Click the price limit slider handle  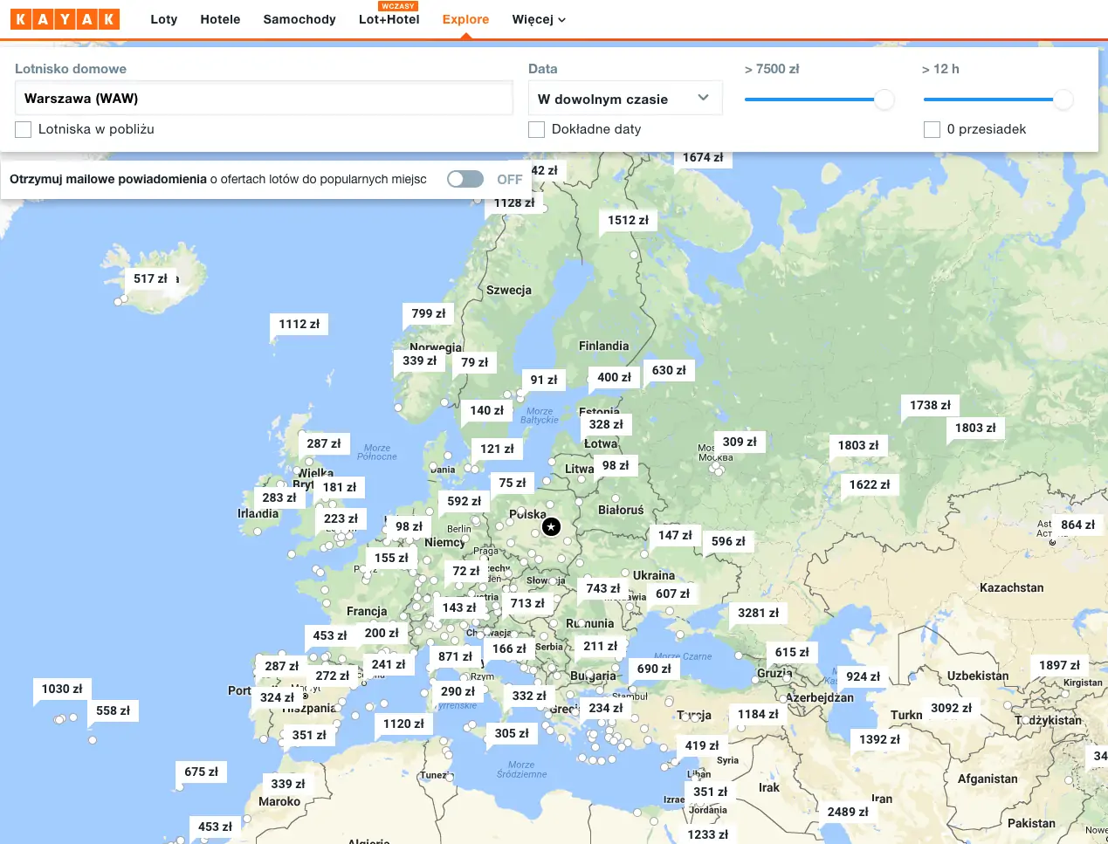[884, 99]
